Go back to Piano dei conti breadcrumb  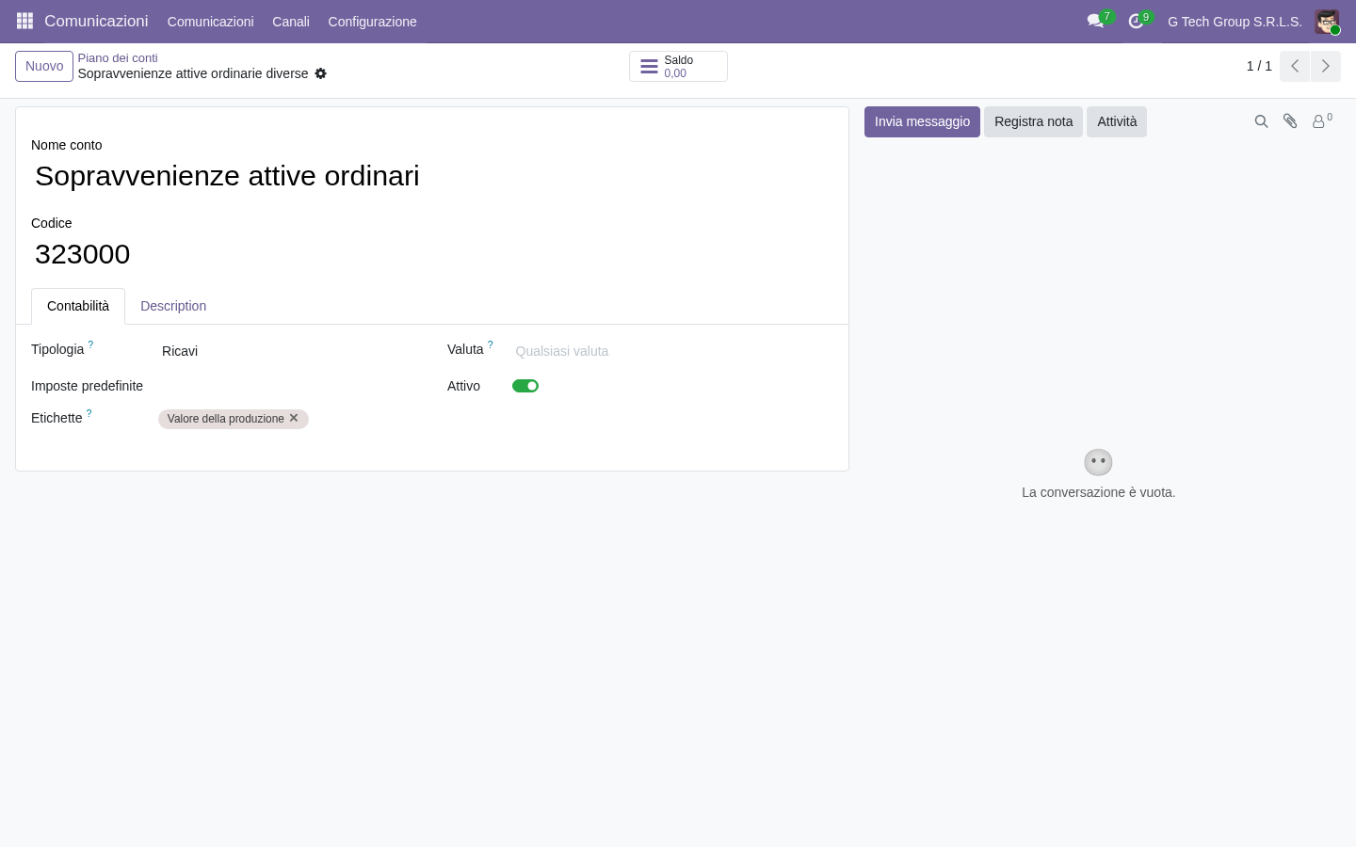pyautogui.click(x=118, y=58)
